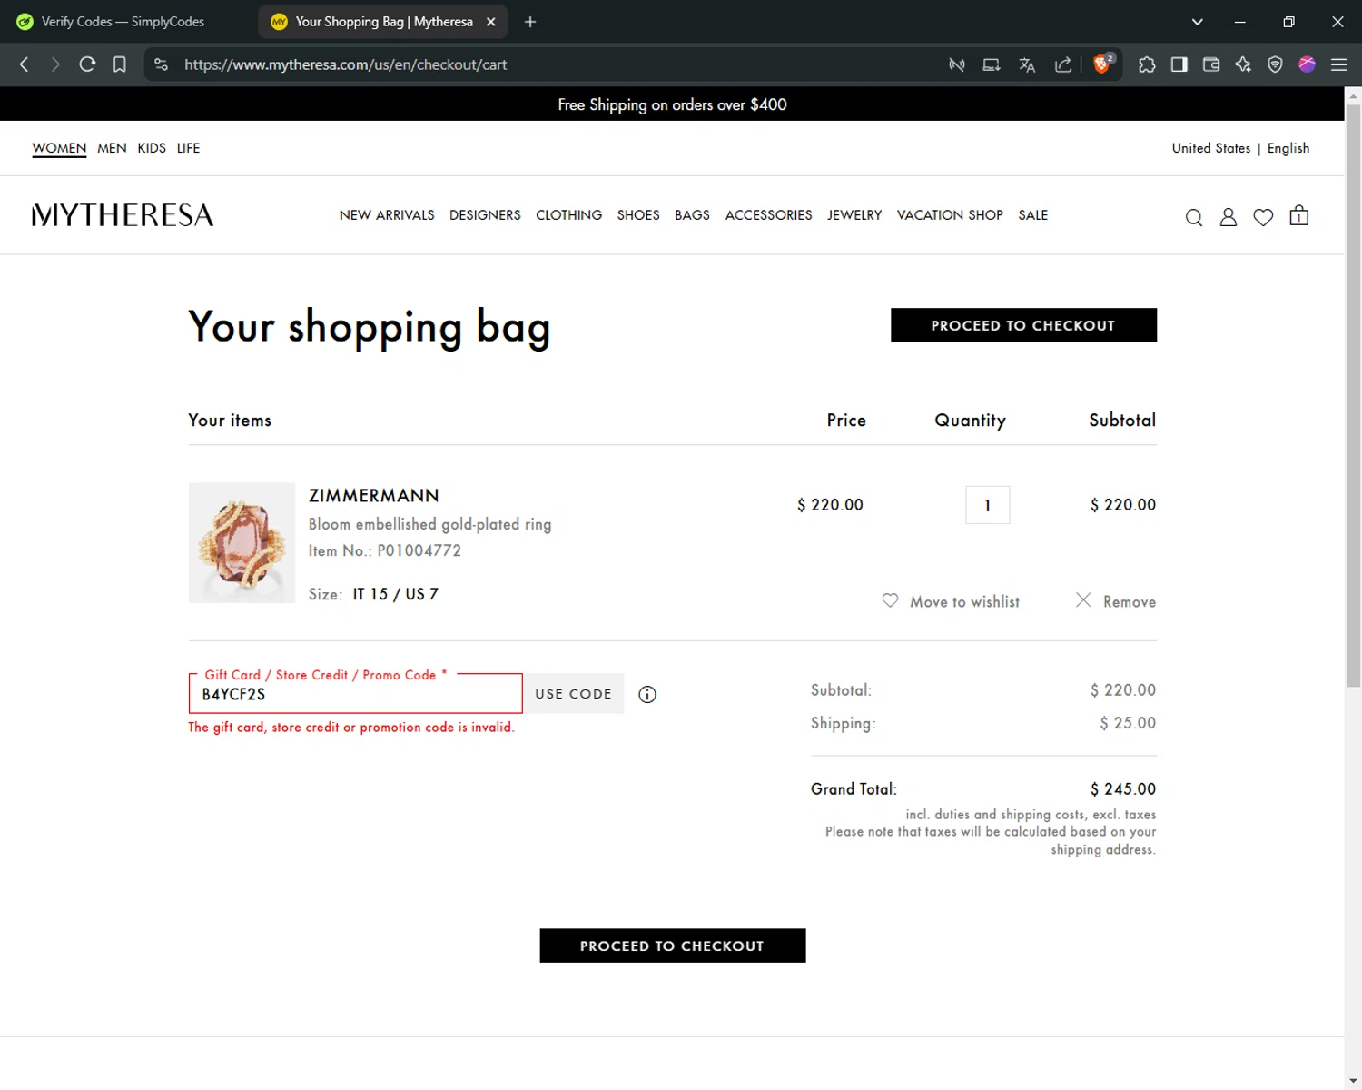Click the browser address bar URL
Viewport: 1362px width, 1090px height.
pyautogui.click(x=345, y=64)
